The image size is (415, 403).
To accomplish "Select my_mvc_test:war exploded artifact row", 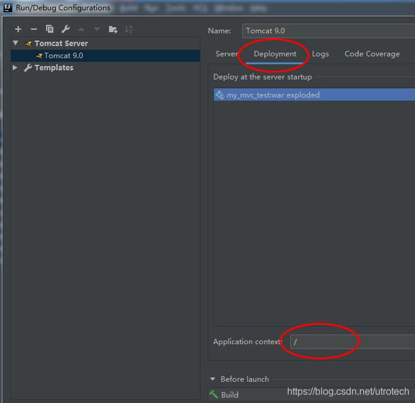I will pyautogui.click(x=314, y=95).
